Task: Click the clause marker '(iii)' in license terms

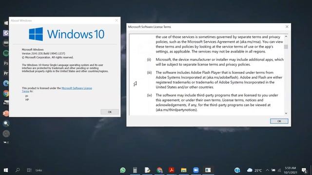Action: [149, 72]
